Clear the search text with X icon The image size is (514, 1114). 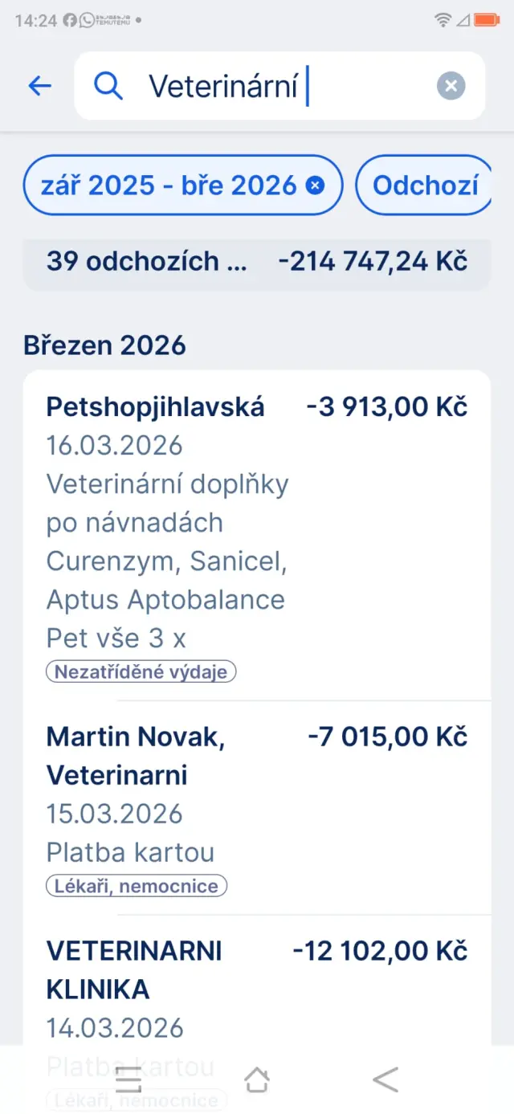click(x=451, y=86)
